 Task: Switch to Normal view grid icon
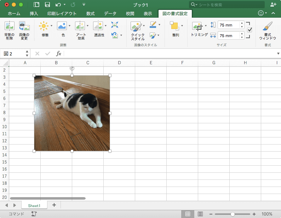click(188, 214)
